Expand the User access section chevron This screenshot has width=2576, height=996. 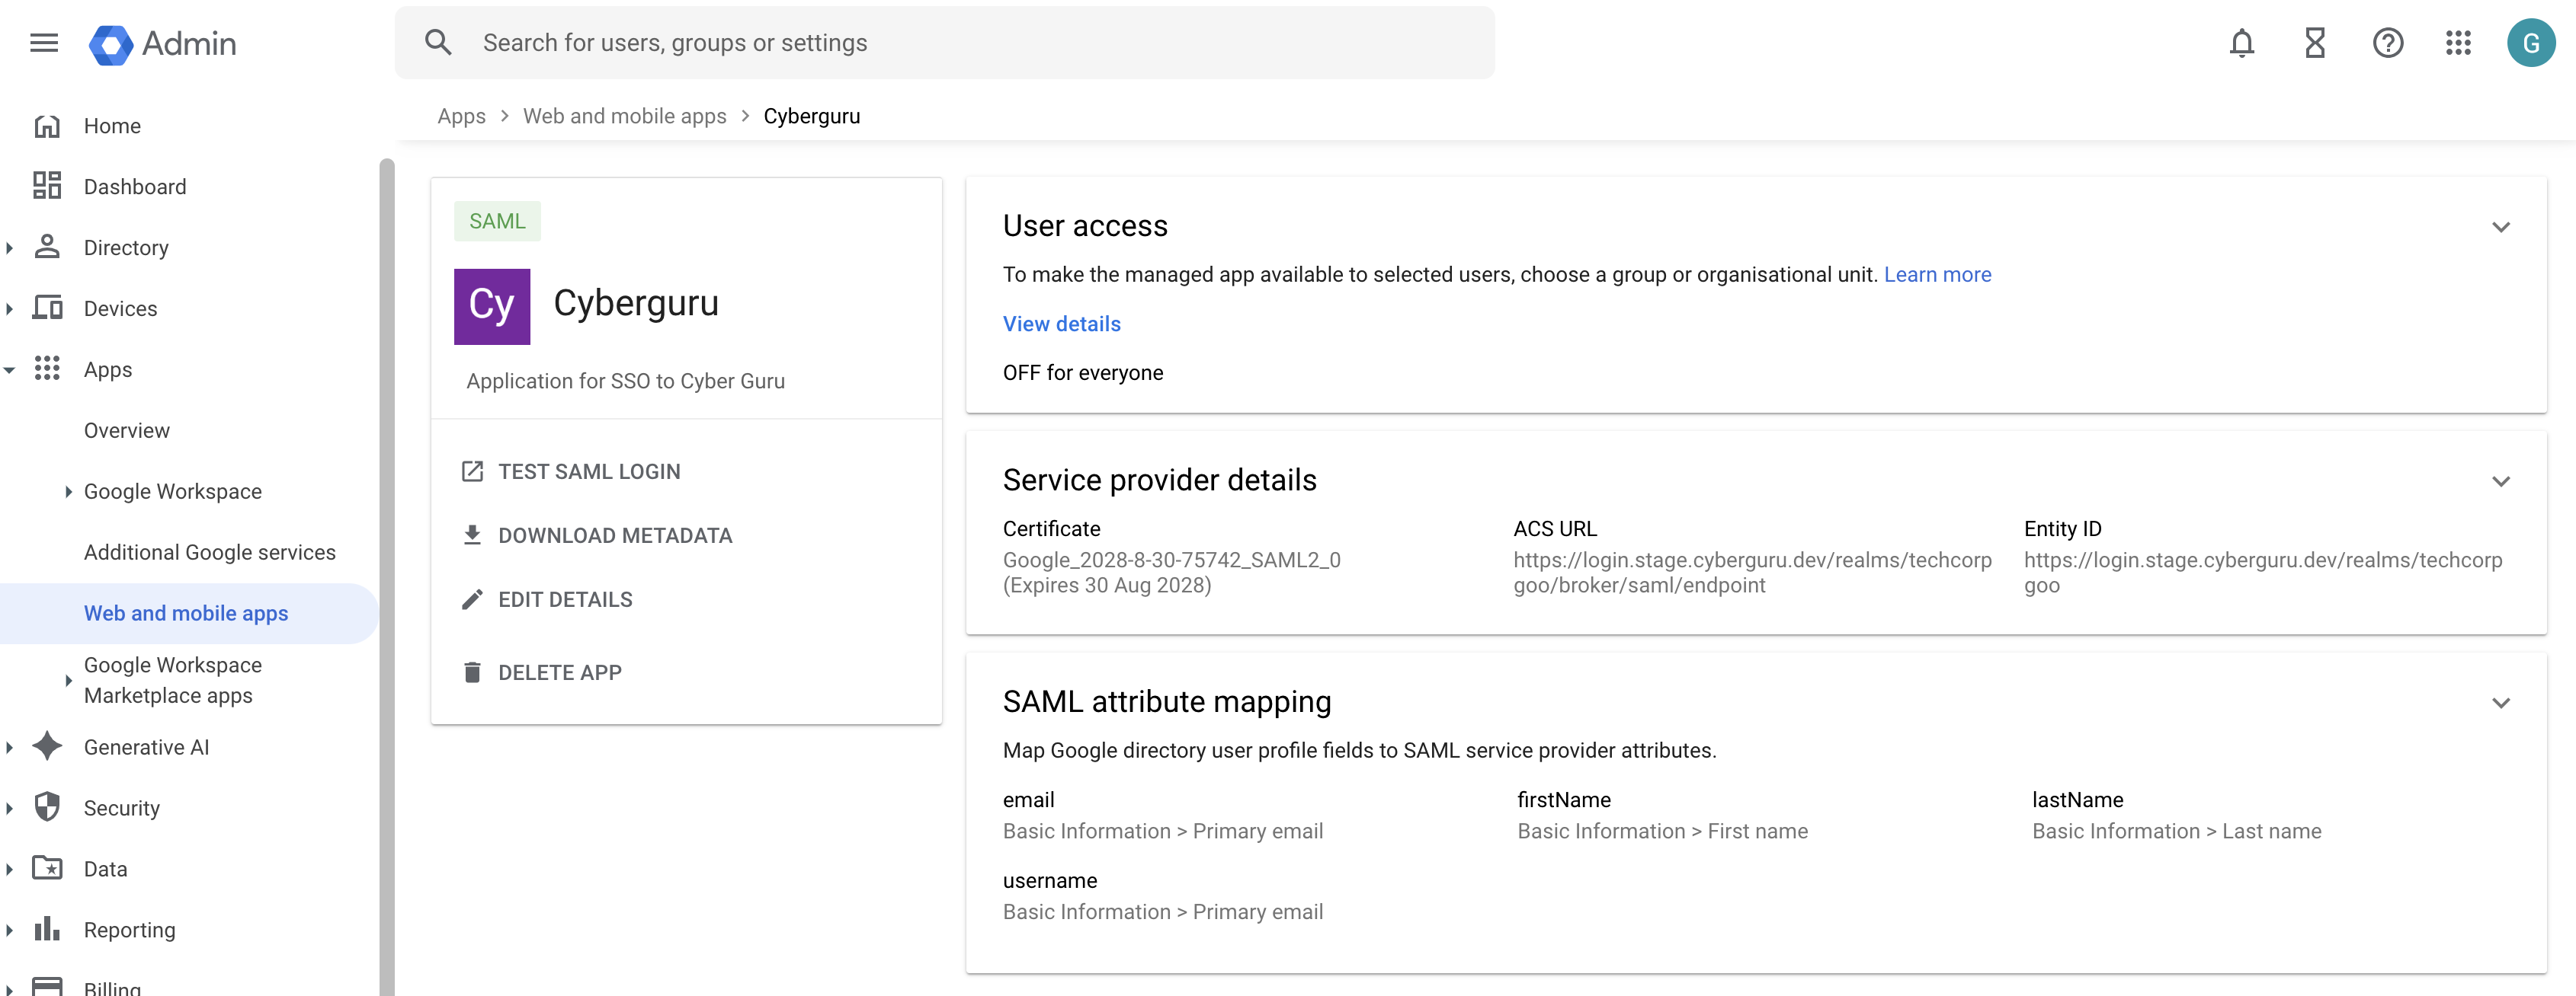coord(2500,228)
